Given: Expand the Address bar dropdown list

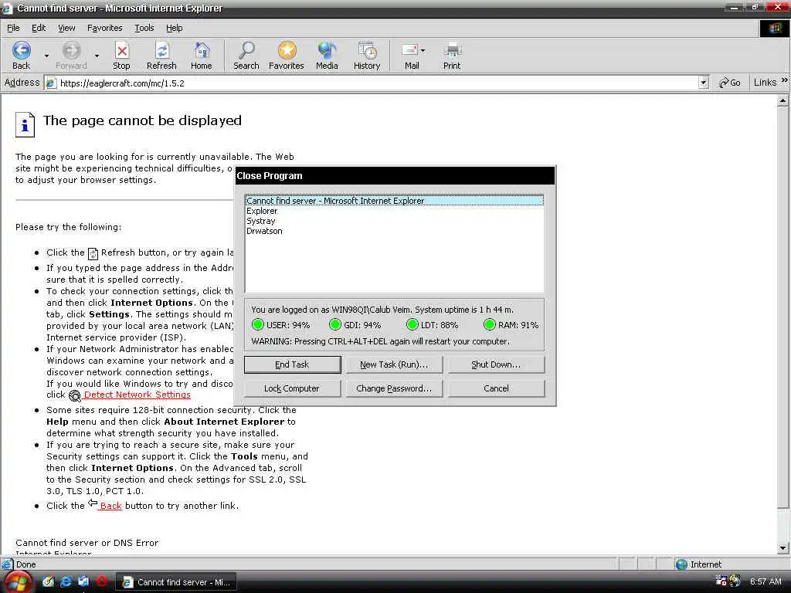Looking at the screenshot, I should (x=703, y=83).
